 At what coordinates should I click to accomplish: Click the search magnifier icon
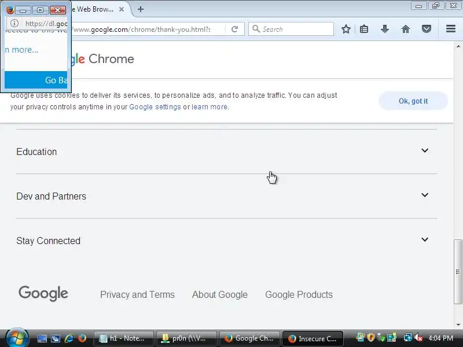(x=256, y=29)
